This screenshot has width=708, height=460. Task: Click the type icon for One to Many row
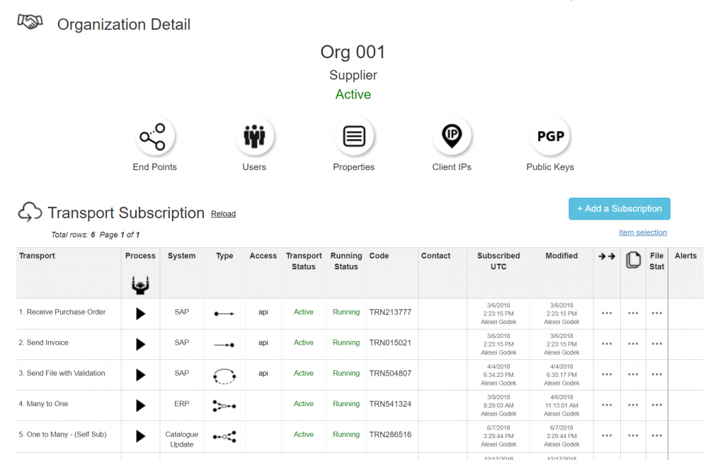click(224, 437)
